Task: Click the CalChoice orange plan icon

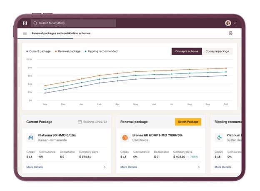Action: click(x=125, y=137)
